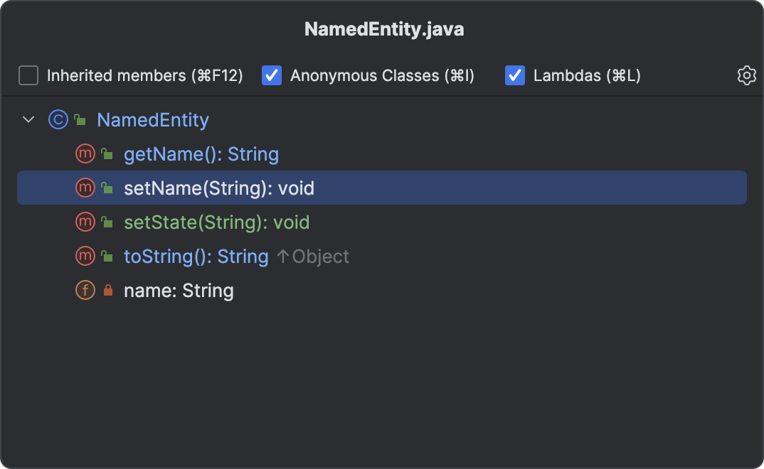Click the upward Object arrow after toString()
764x469 pixels.
314,256
